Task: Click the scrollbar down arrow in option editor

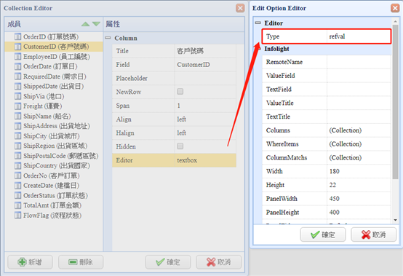Action: pos(395,220)
